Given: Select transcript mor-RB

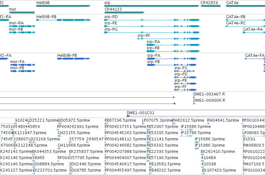Looking at the screenshot, I should tap(22, 32).
